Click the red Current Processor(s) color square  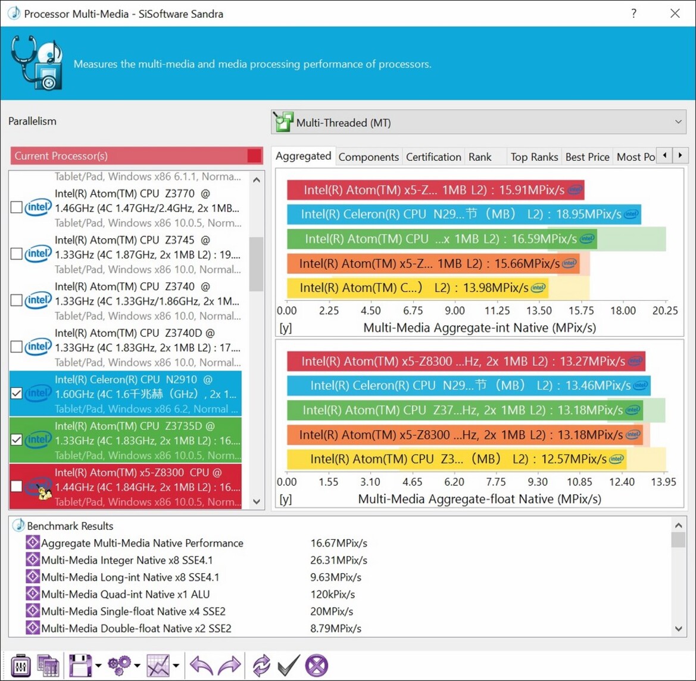(x=254, y=156)
